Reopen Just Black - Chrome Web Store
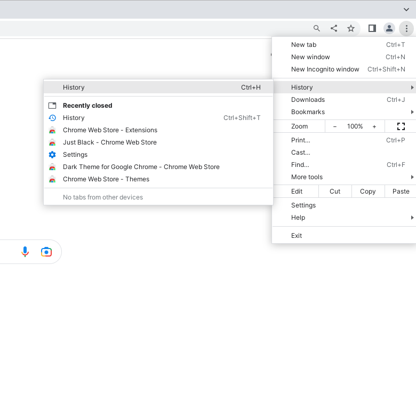The image size is (416, 408). tap(158, 142)
